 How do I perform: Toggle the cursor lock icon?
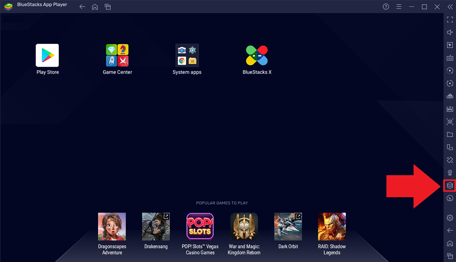pos(450,45)
